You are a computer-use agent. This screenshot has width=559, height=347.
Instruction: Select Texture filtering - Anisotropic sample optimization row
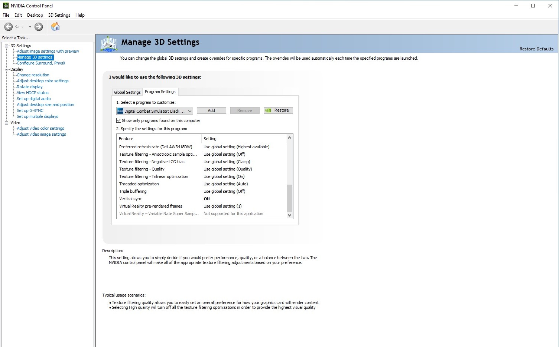pos(202,154)
